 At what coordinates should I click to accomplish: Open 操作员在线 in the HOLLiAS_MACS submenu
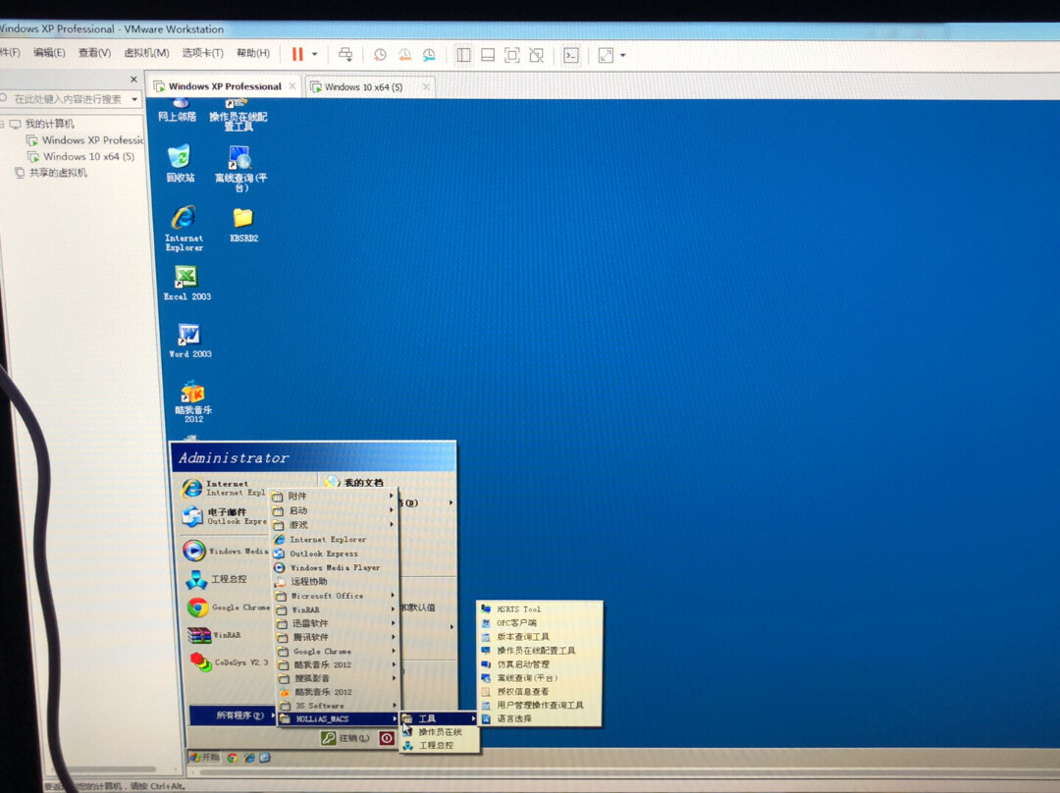[x=439, y=732]
